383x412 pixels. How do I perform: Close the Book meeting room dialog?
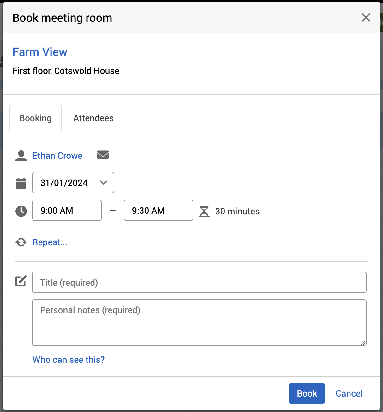[366, 17]
